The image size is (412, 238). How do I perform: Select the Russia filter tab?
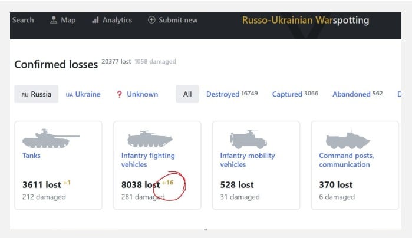37,94
